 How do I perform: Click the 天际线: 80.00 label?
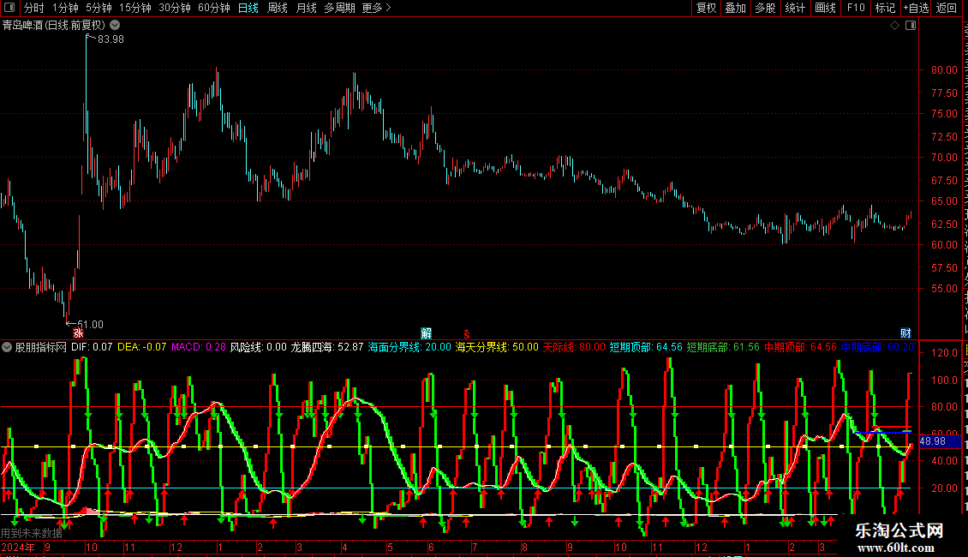(574, 347)
